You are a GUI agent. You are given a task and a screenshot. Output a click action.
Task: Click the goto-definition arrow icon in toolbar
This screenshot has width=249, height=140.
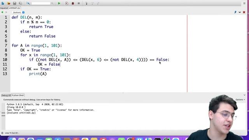pyautogui.click(x=28, y=3)
